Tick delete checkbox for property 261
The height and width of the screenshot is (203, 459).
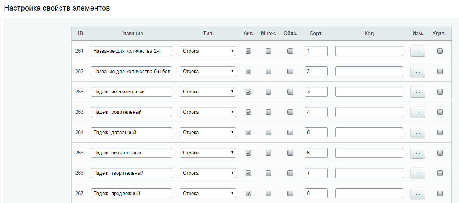[440, 51]
